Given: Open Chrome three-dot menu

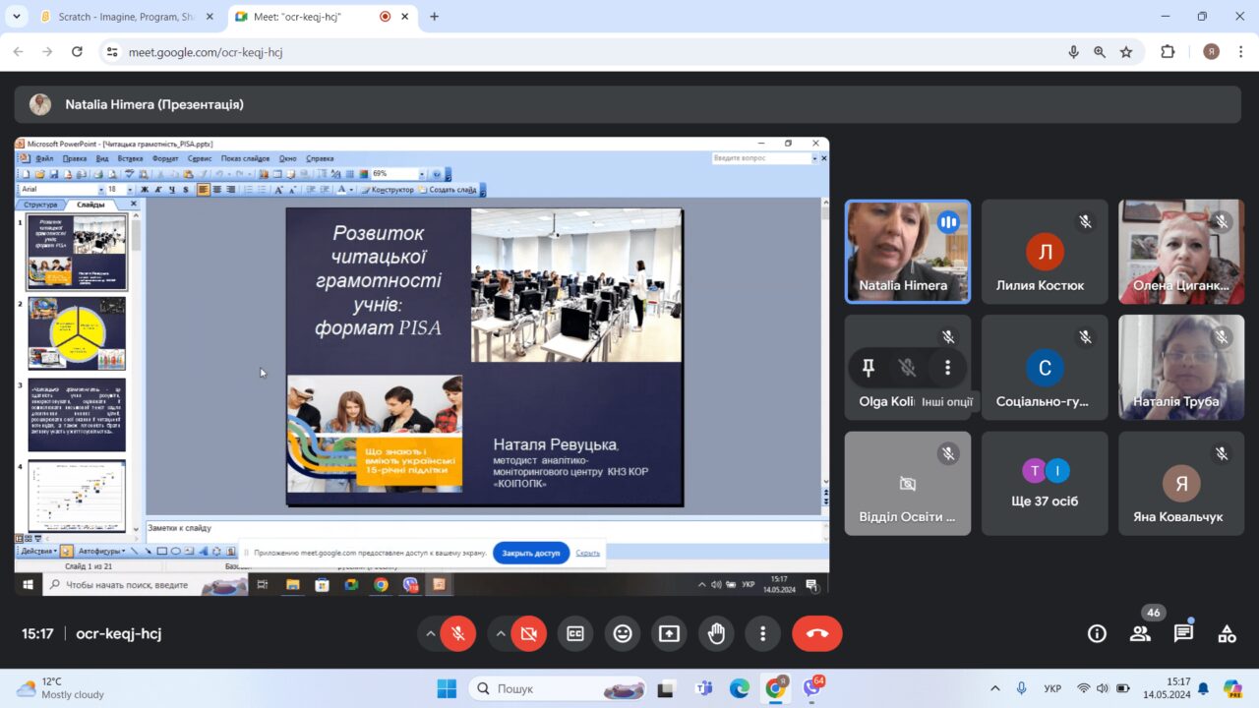Looking at the screenshot, I should 1240,52.
